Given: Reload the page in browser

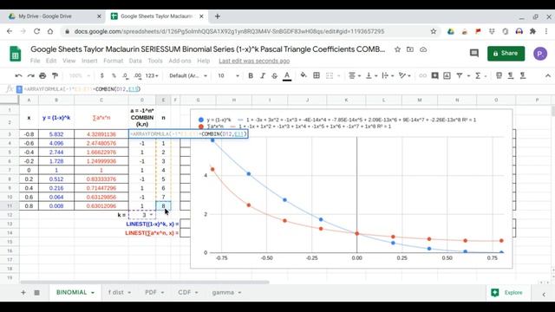Looking at the screenshot, I should coord(36,31).
